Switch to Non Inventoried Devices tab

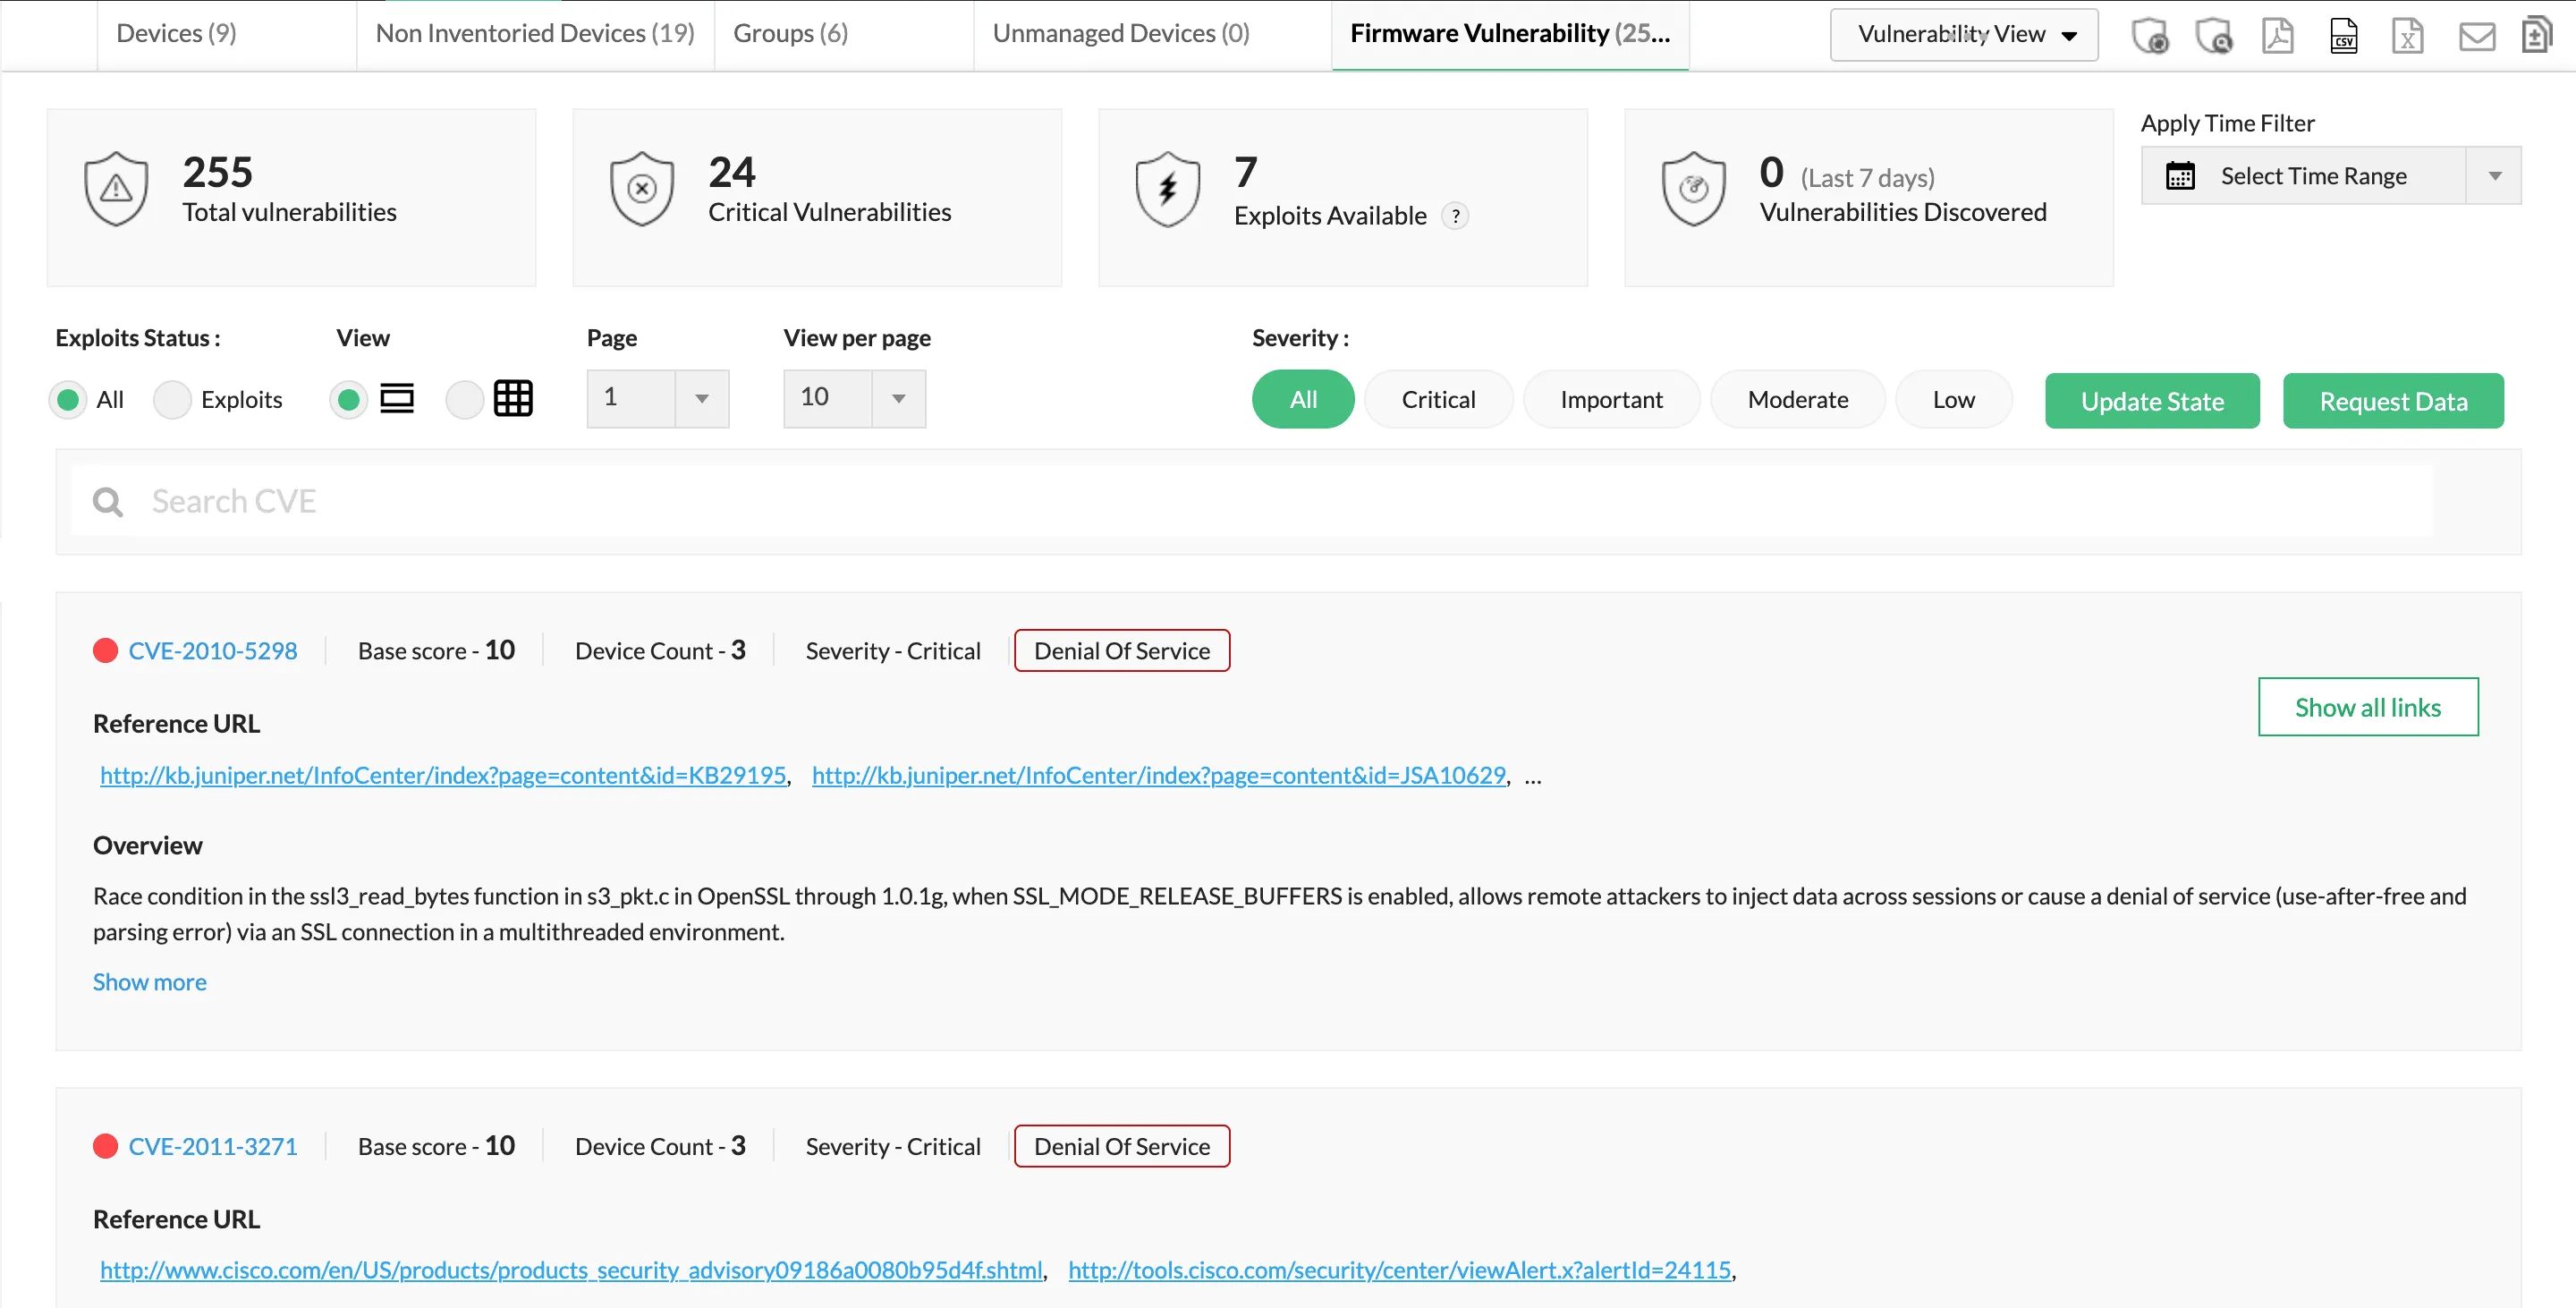[x=534, y=33]
